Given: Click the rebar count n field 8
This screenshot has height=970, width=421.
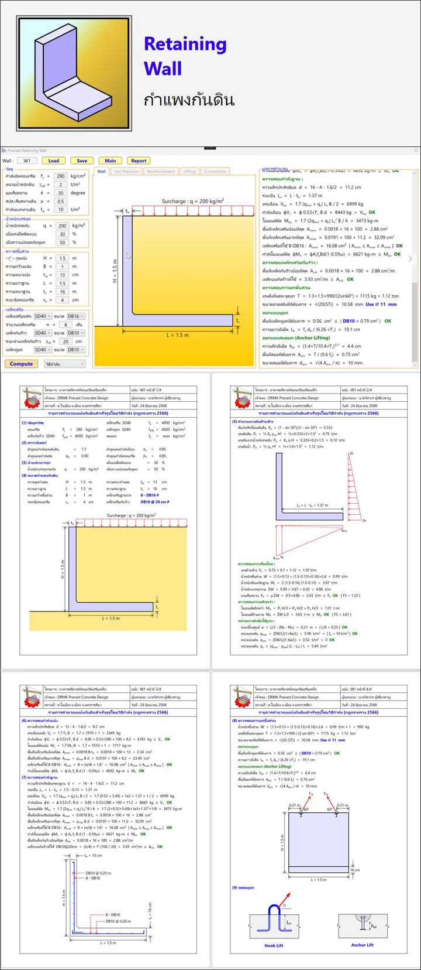Looking at the screenshot, I should (x=65, y=325).
